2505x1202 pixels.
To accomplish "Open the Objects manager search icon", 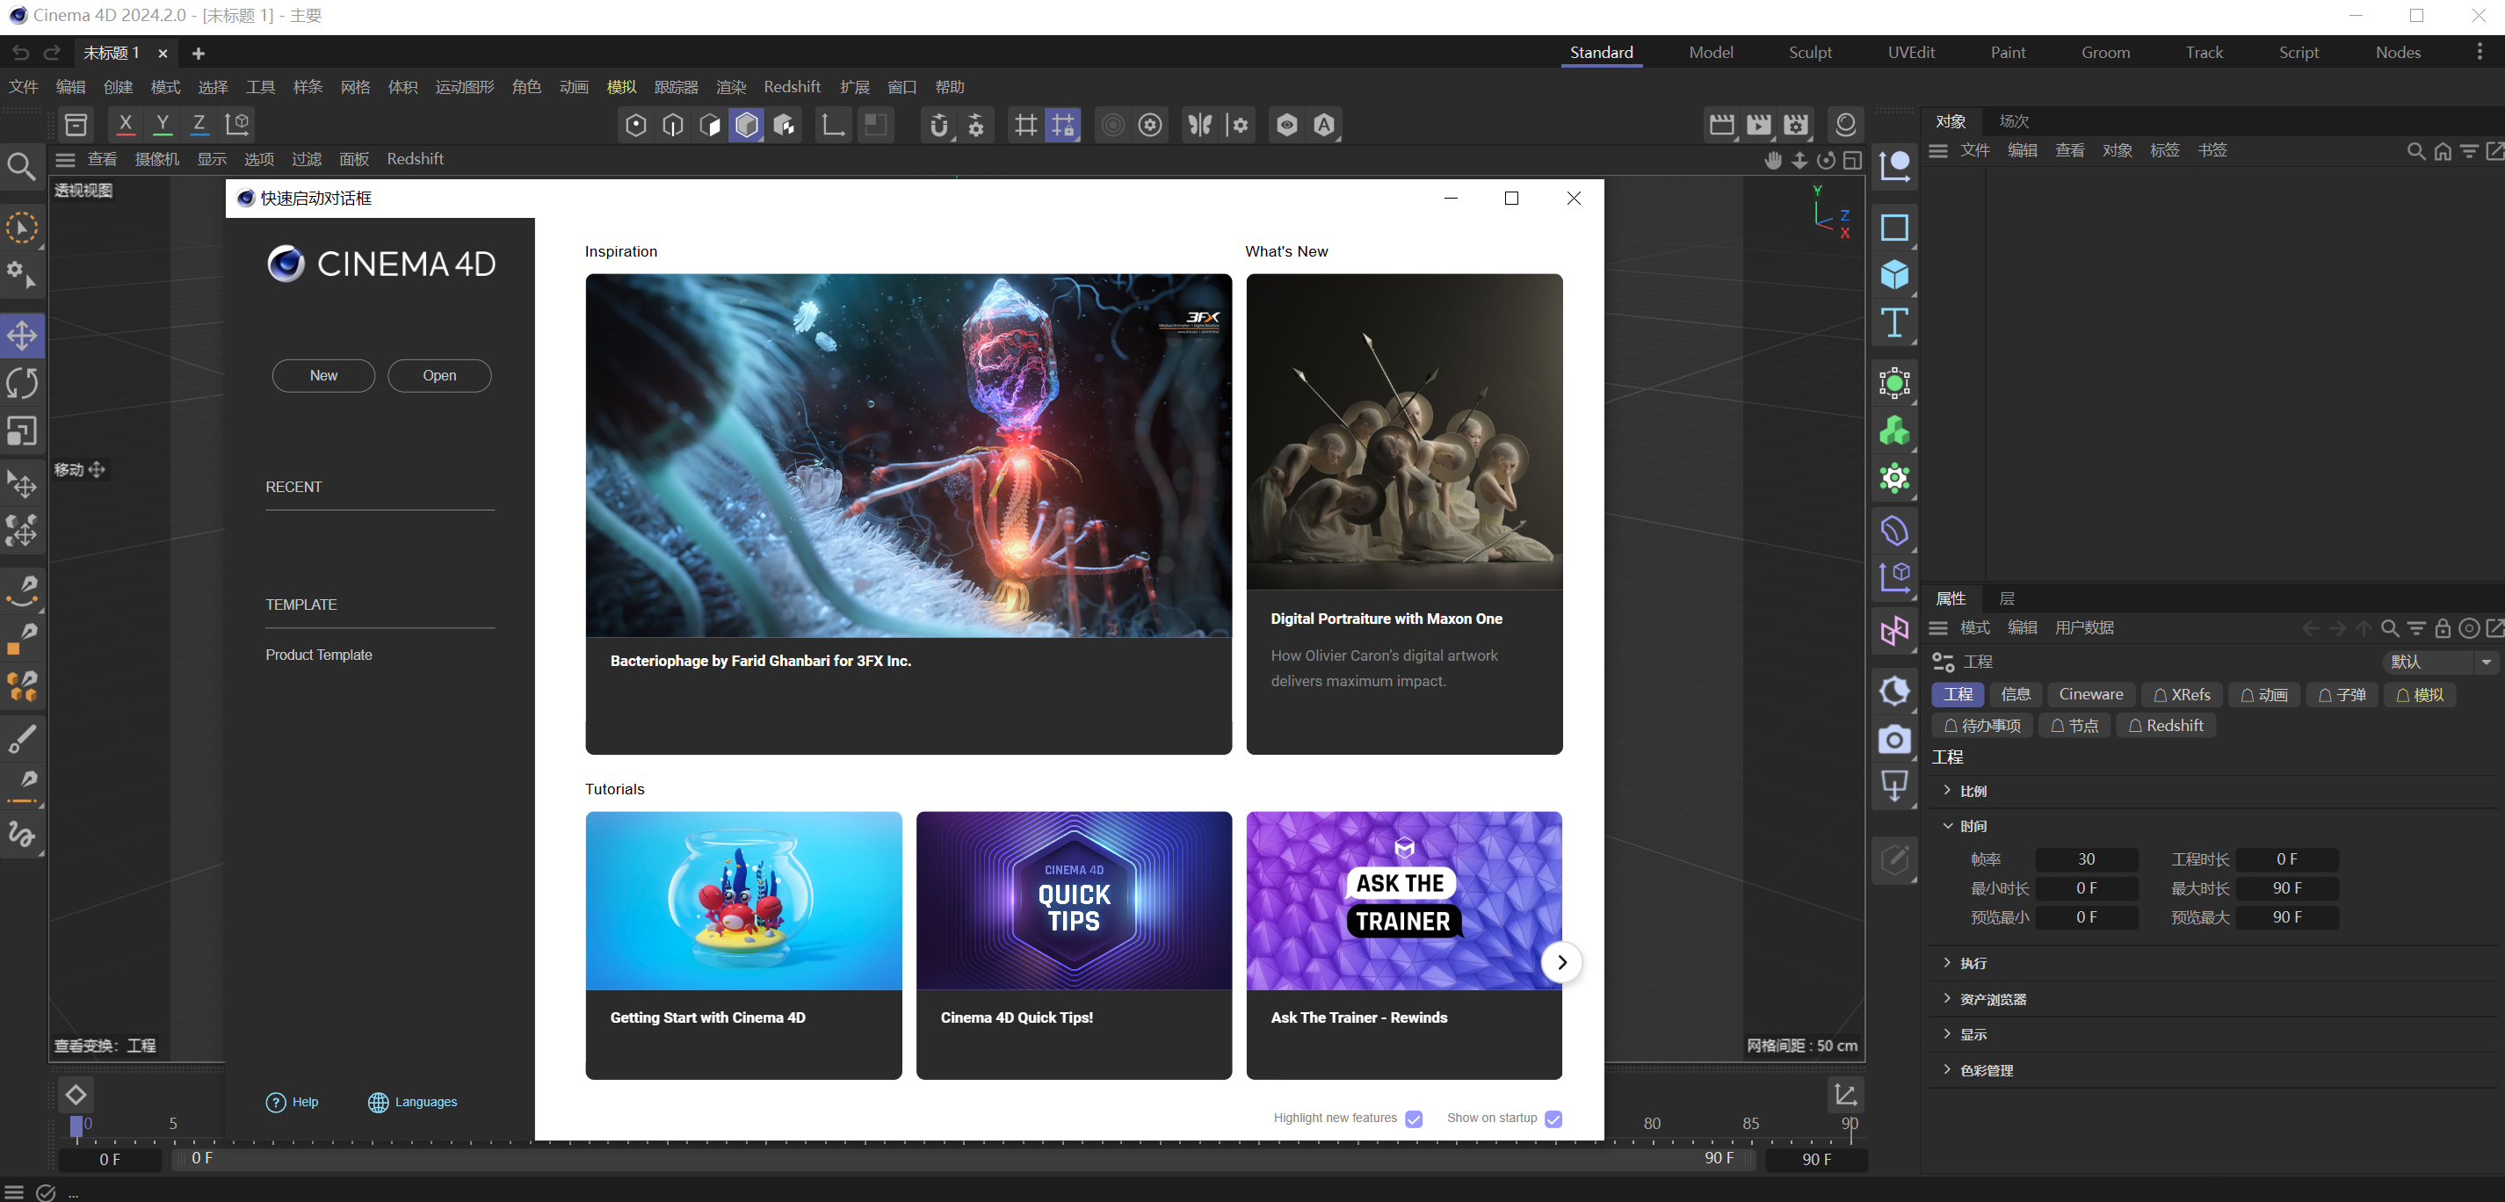I will (2415, 151).
